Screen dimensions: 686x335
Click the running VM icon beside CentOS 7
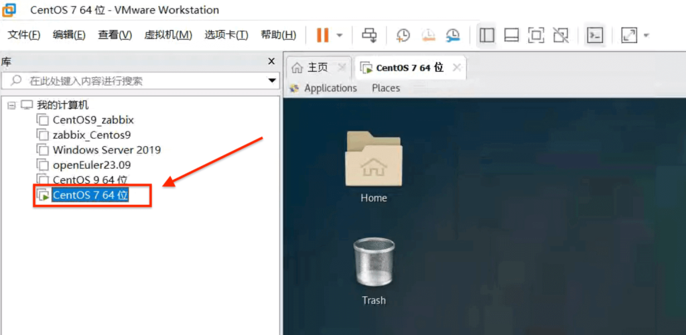[43, 196]
